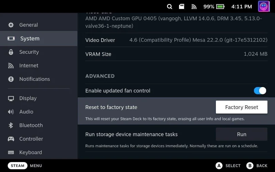Click the Bluetooth symbol icon
This screenshot has height=172, width=275.
11,126
